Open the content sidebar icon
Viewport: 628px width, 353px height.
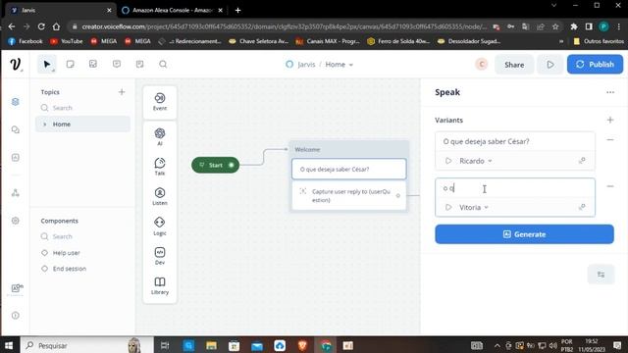(16, 157)
